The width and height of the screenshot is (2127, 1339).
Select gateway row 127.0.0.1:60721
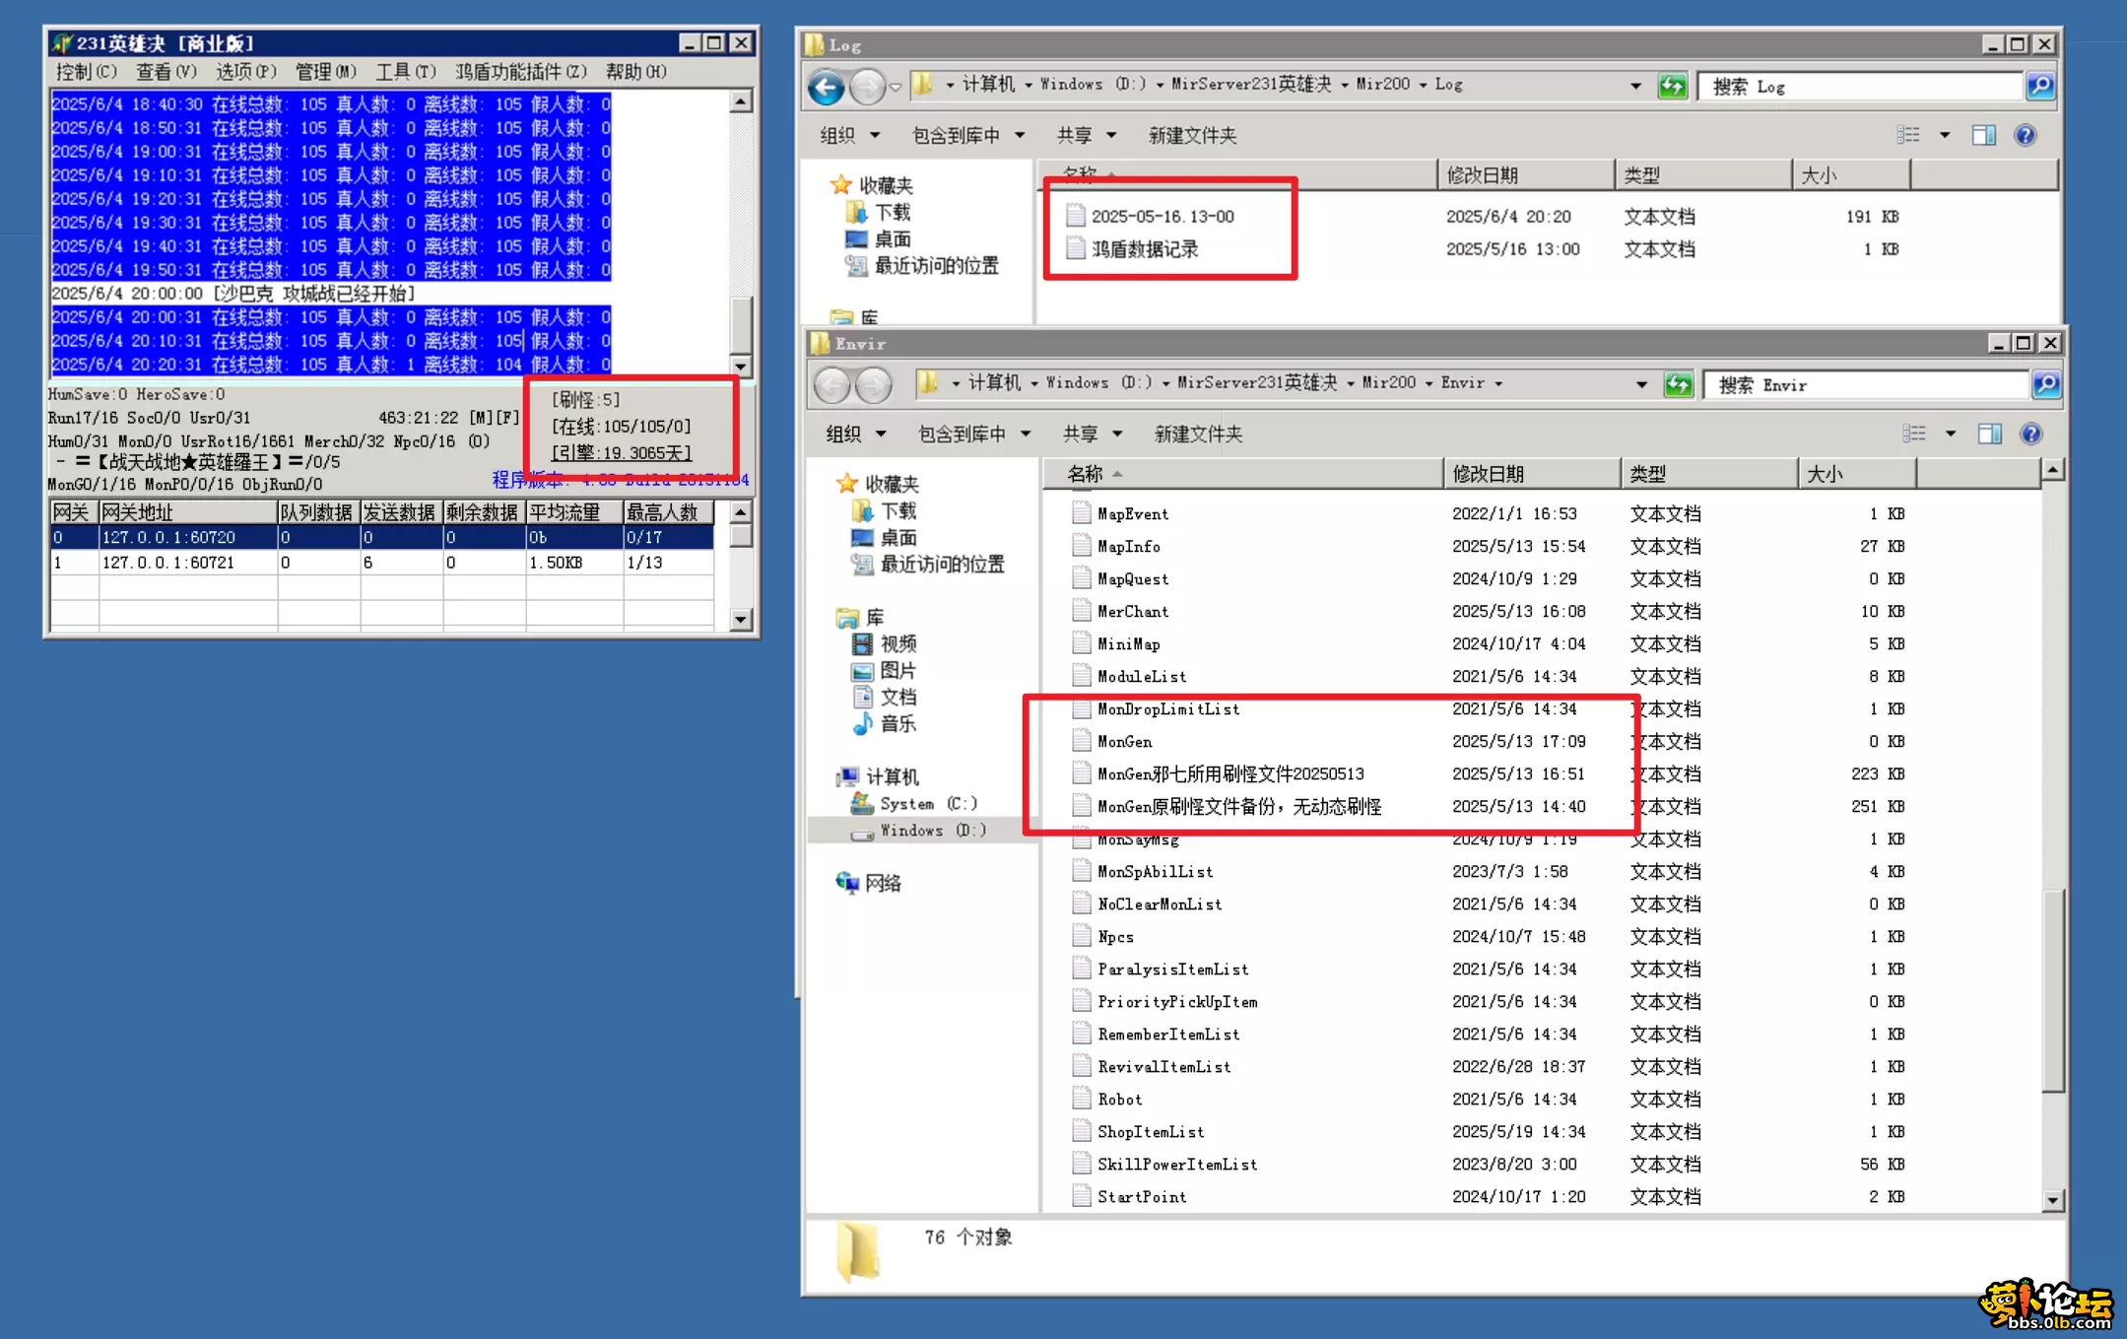(x=382, y=563)
